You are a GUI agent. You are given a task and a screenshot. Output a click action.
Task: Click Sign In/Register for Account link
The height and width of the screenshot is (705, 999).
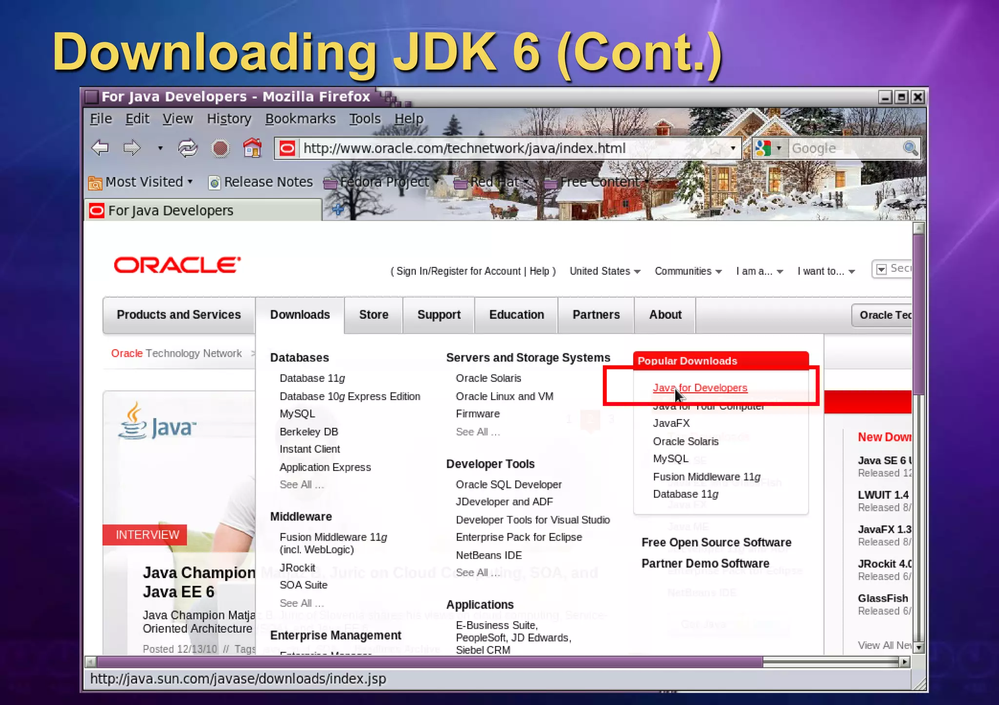(458, 271)
